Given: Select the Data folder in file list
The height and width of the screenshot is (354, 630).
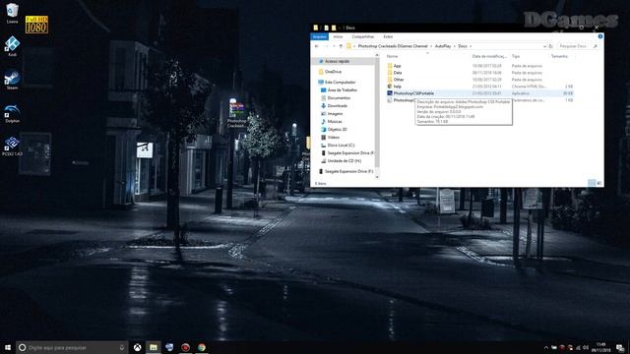Looking at the screenshot, I should (x=398, y=73).
